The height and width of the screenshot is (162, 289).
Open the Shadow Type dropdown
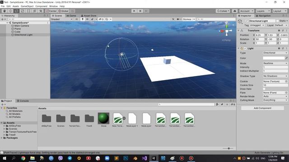(x=275, y=76)
